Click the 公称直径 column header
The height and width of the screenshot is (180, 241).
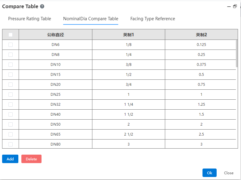coord(55,34)
